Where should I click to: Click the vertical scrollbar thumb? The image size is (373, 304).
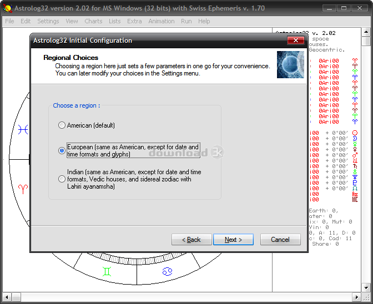coord(366,40)
